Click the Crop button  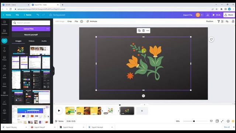[x=70, y=21]
